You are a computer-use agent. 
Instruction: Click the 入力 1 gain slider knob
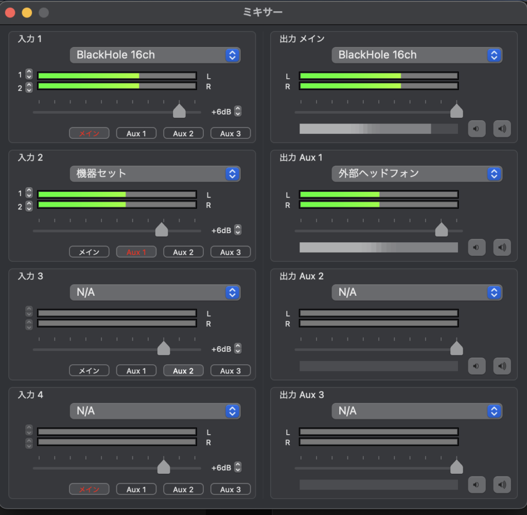pyautogui.click(x=179, y=111)
